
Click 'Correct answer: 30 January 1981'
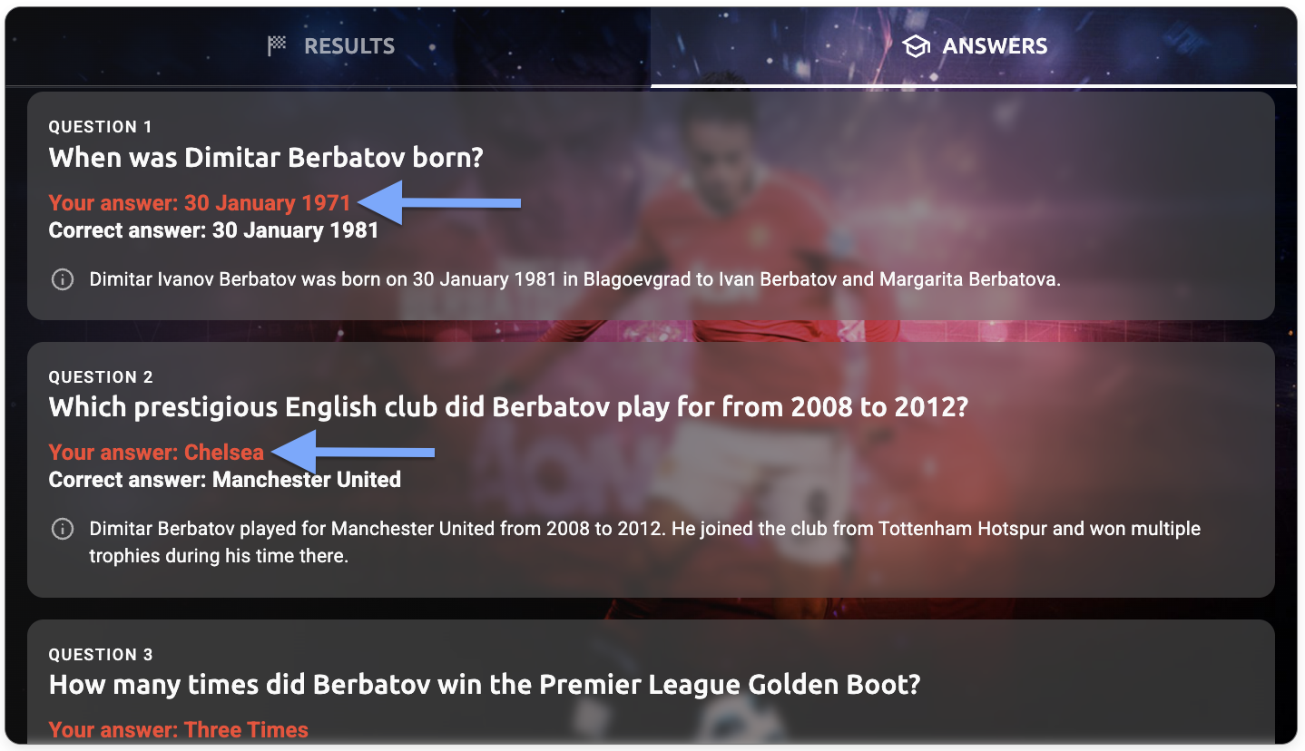click(x=213, y=230)
